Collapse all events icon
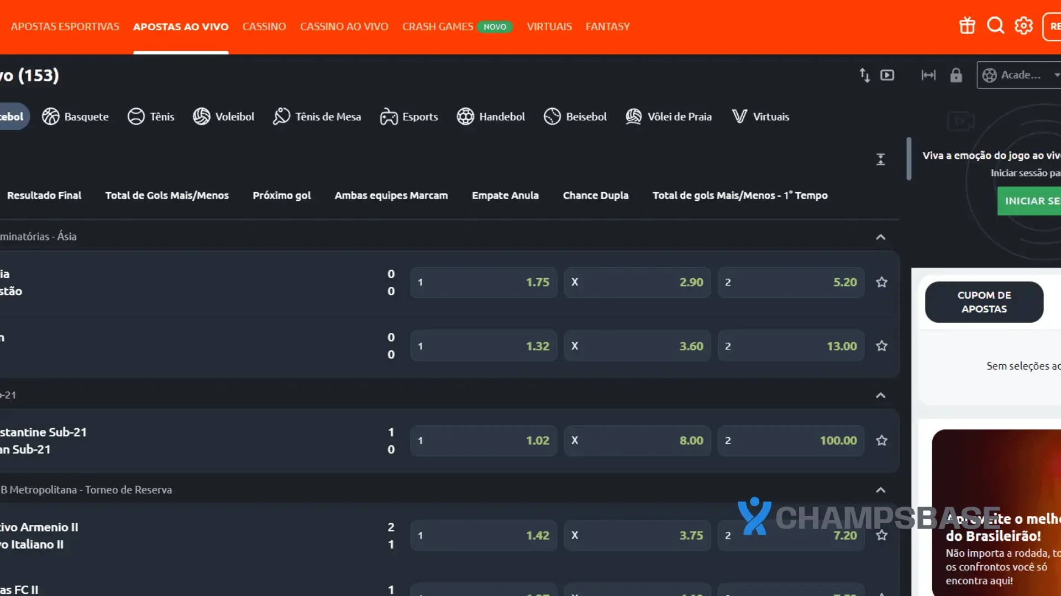 tap(880, 159)
